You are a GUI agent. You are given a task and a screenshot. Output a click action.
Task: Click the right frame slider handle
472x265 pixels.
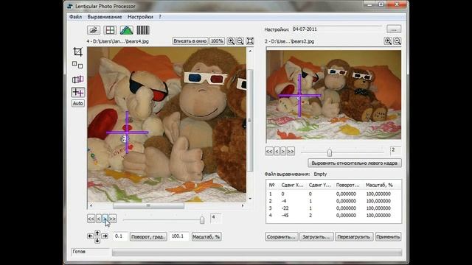tap(330, 152)
